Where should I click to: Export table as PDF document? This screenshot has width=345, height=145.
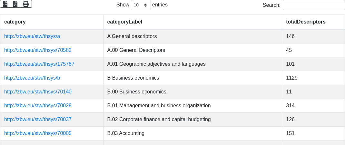pyautogui.click(x=15, y=4)
